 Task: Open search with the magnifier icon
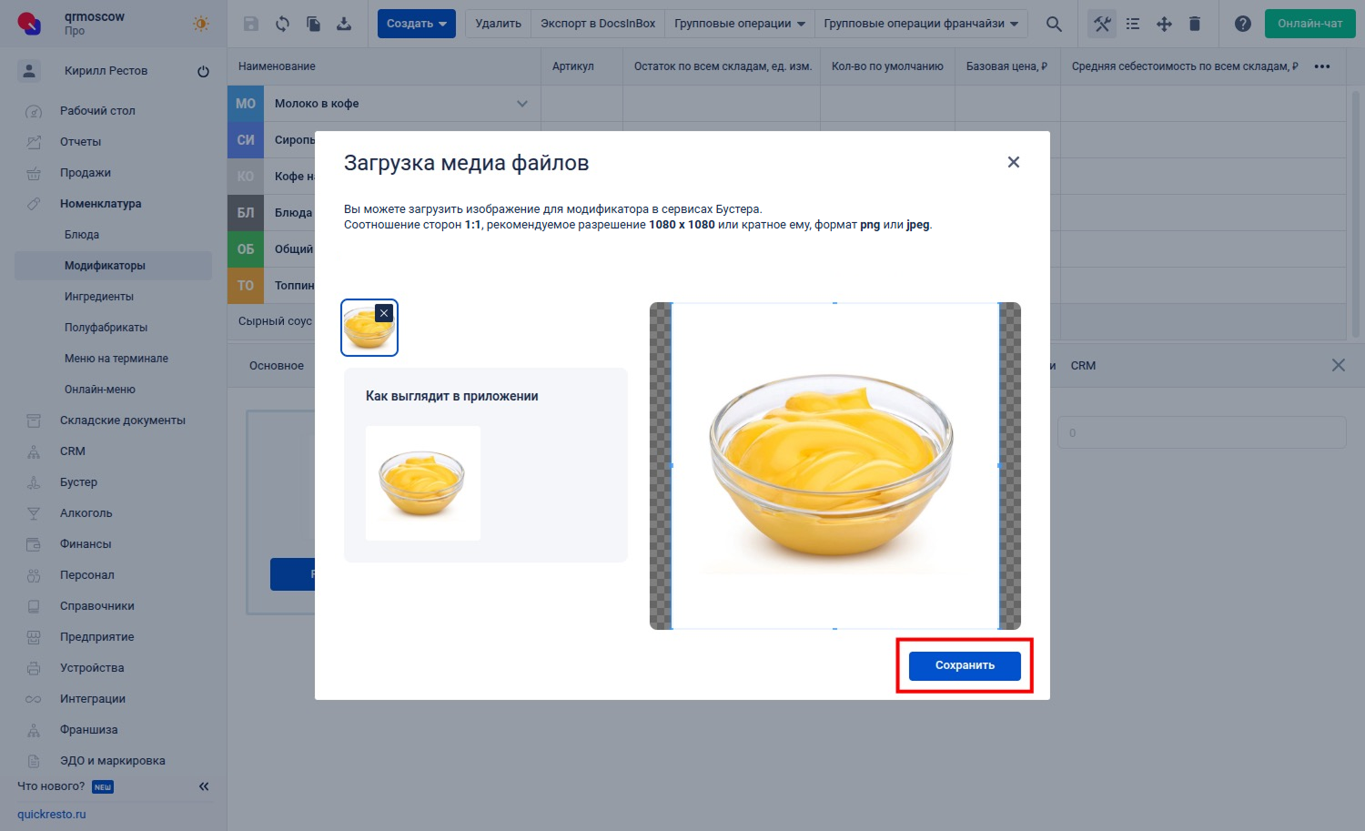coord(1054,24)
